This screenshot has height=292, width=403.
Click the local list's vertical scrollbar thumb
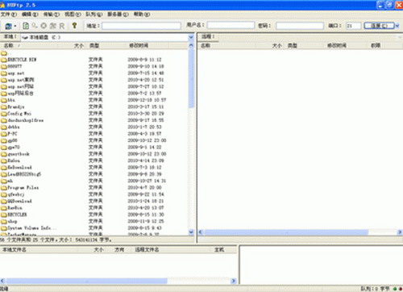click(x=191, y=78)
